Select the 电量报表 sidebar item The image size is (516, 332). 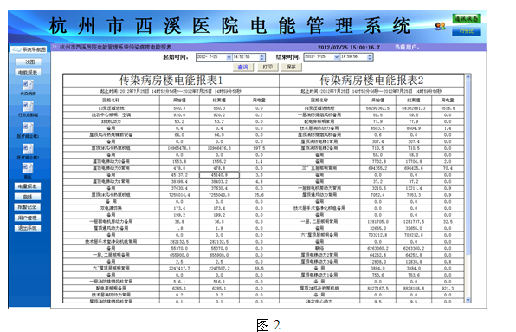[28, 186]
